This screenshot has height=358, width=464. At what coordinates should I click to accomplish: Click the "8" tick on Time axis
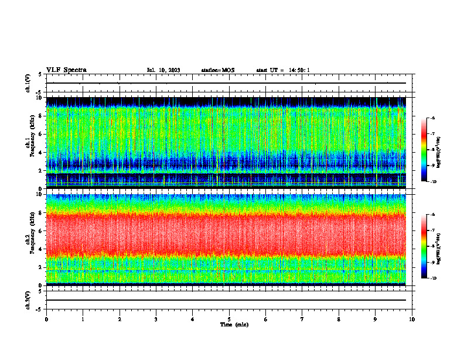(x=339, y=319)
